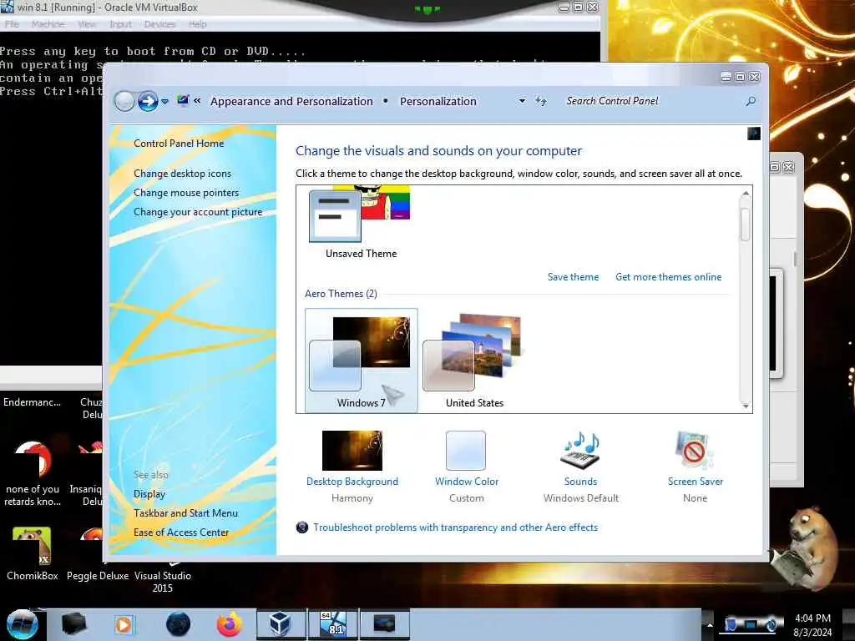Viewport: 855px width, 641px height.
Task: Open Help menu in VirtualBox window
Action: pos(197,24)
